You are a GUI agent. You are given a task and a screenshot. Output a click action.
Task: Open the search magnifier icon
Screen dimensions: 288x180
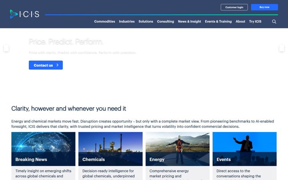[x=274, y=22]
